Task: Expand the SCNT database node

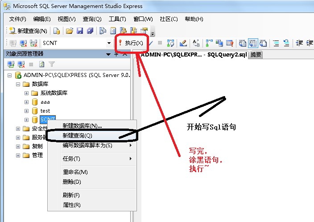Action: click(x=26, y=120)
